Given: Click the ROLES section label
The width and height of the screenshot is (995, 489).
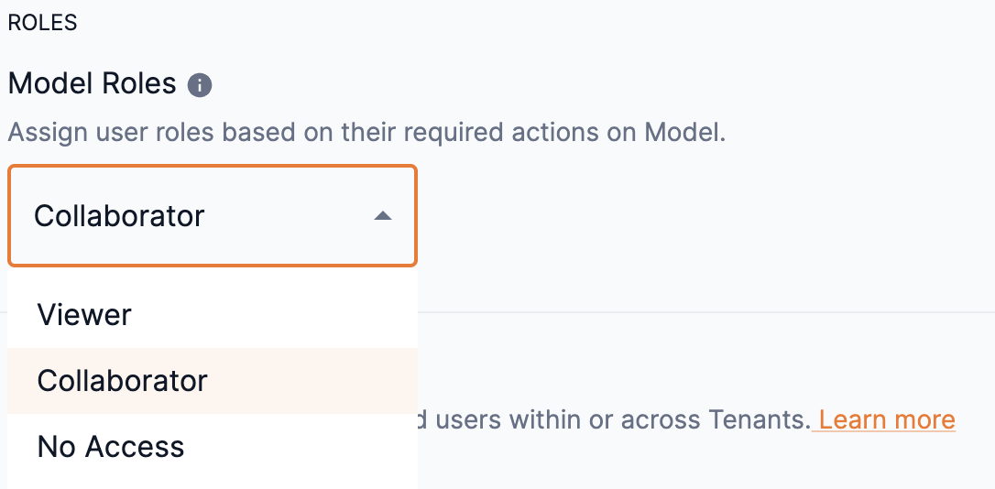Looking at the screenshot, I should tap(42, 23).
